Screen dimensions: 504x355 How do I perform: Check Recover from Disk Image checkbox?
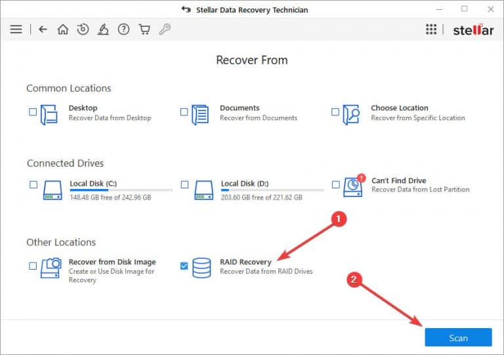pyautogui.click(x=33, y=266)
